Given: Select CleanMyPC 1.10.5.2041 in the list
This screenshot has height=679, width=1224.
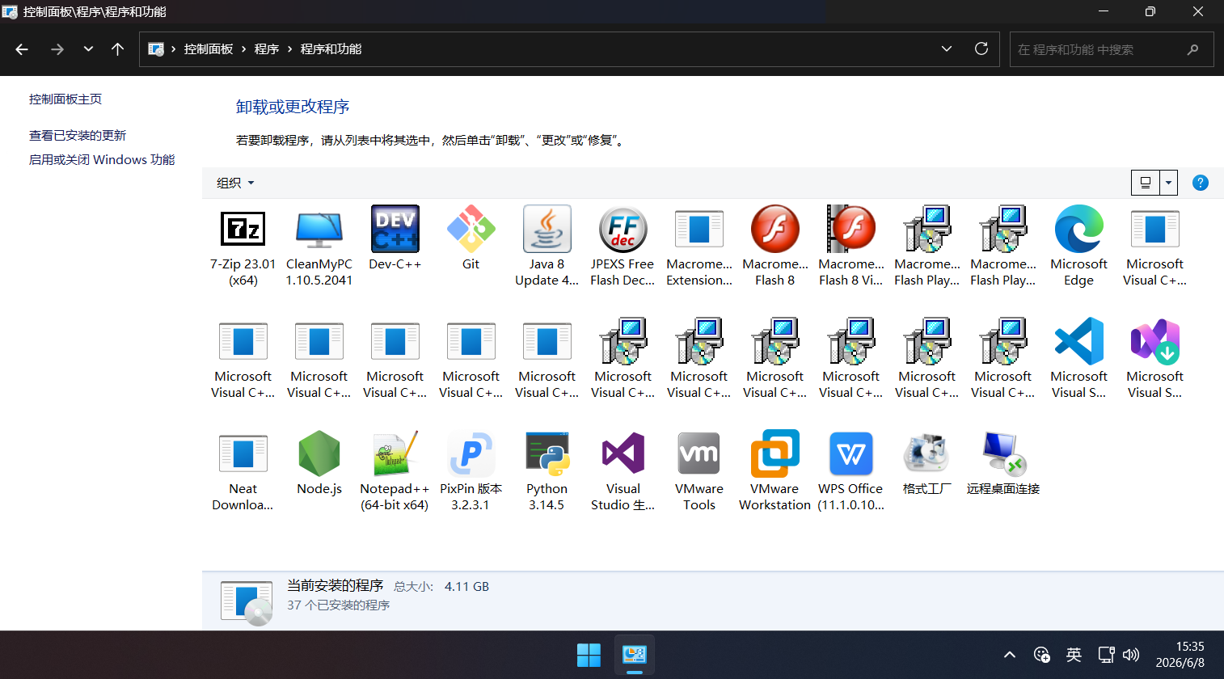Looking at the screenshot, I should [319, 246].
